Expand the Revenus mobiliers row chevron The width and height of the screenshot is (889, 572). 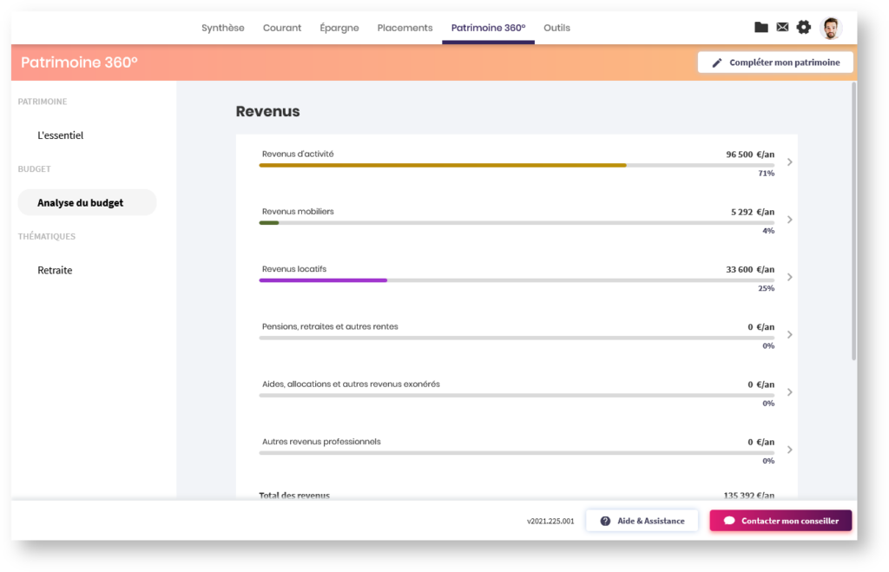pos(789,220)
